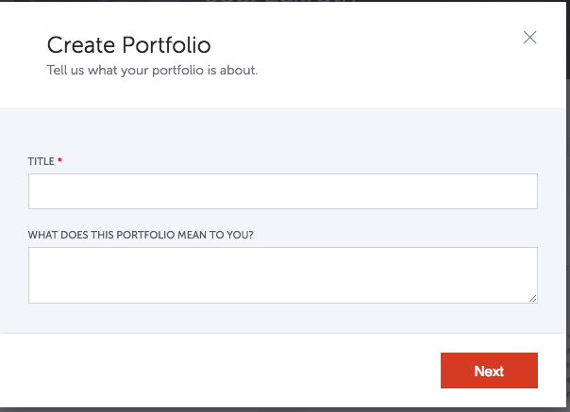Click the dark backdrop strip above the modal

(283, 1)
